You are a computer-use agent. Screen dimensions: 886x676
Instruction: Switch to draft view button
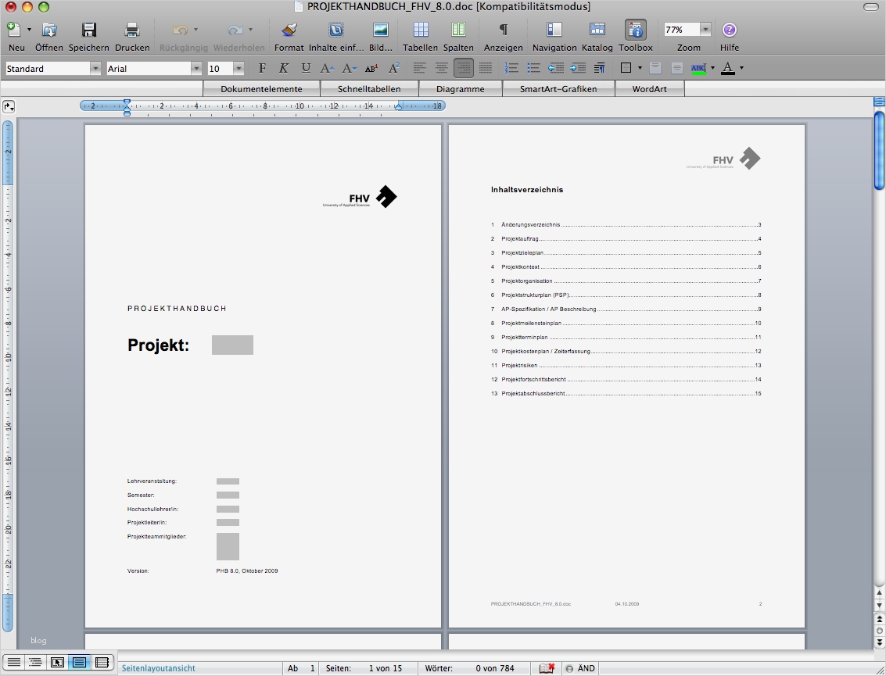13,662
